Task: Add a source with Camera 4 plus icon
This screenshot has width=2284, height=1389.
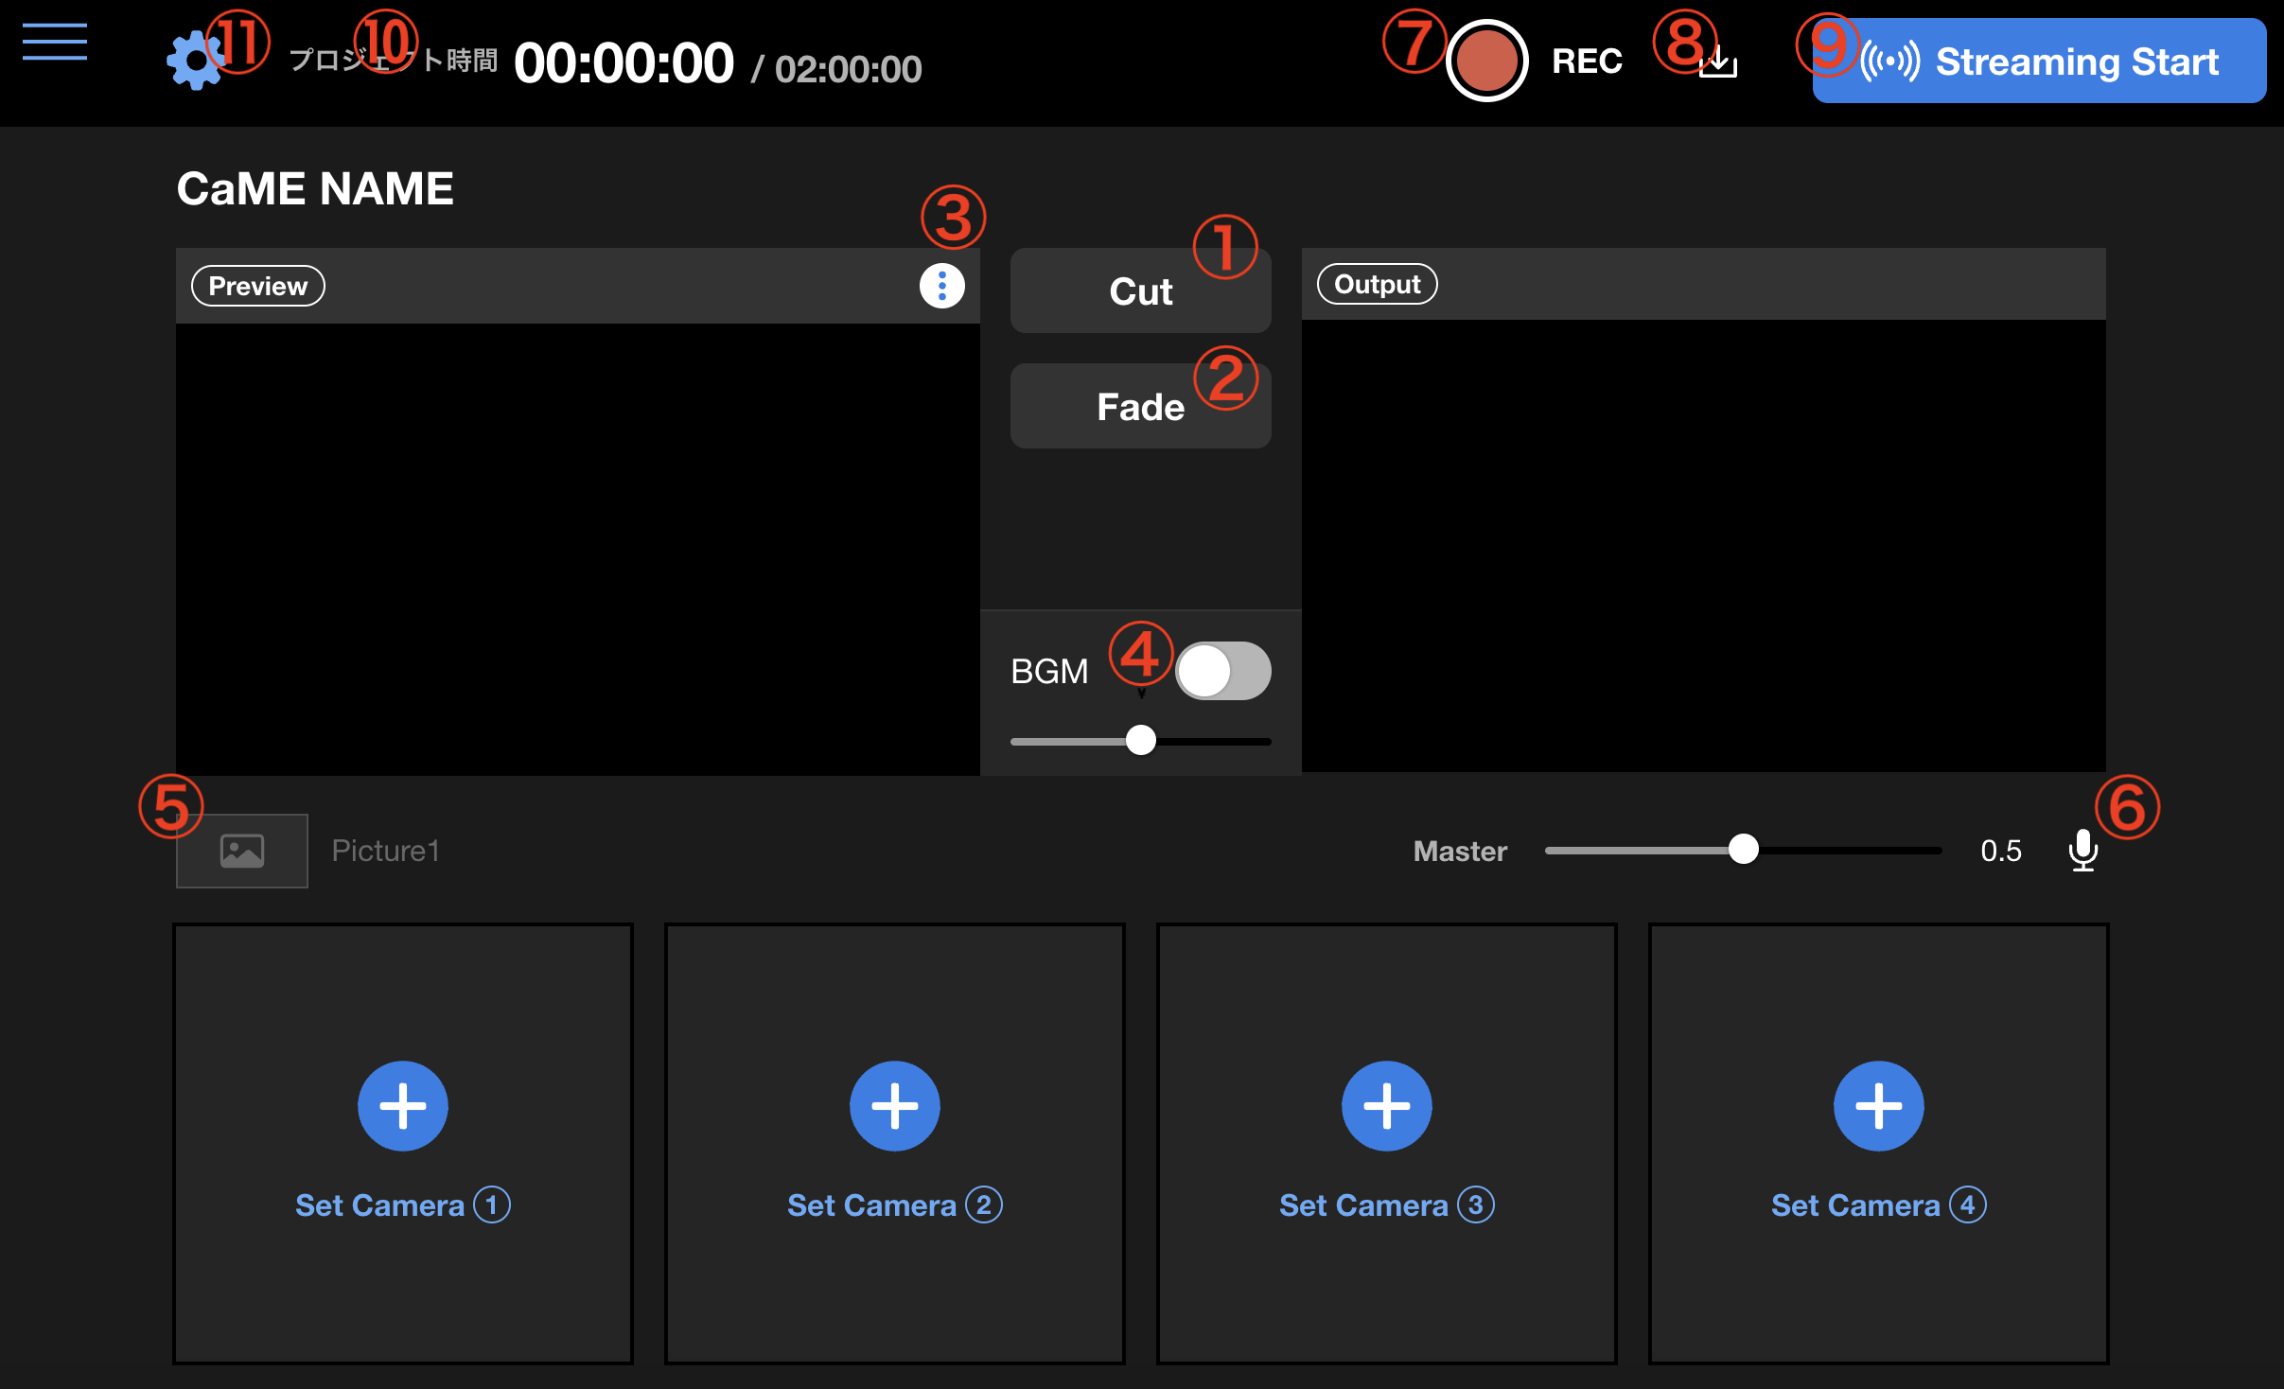Action: [1879, 1105]
